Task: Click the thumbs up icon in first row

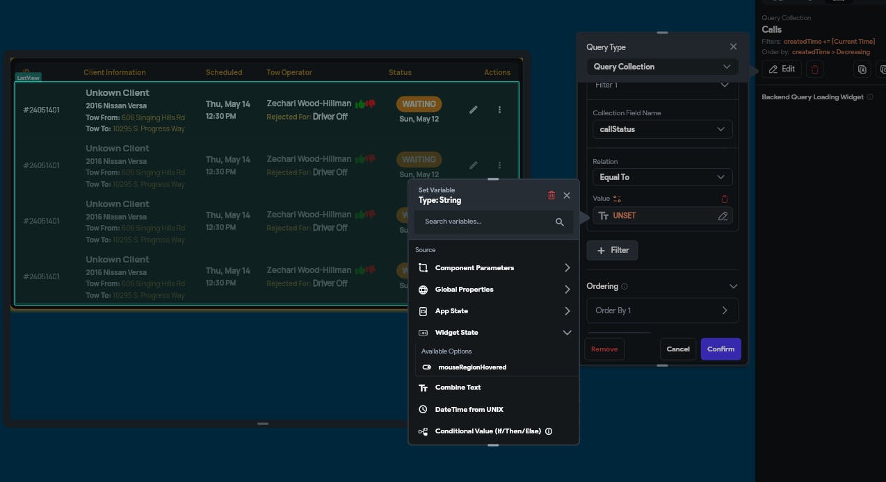Action: (360, 103)
